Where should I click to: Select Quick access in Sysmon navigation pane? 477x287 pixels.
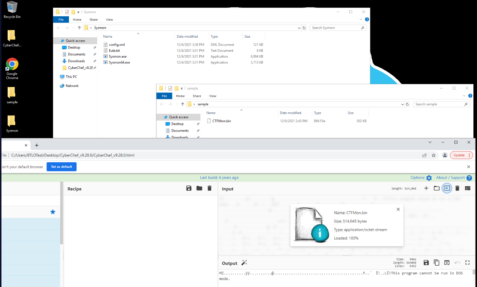point(75,41)
